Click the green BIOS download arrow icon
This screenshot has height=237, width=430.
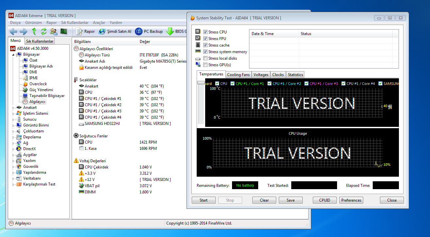click(170, 31)
